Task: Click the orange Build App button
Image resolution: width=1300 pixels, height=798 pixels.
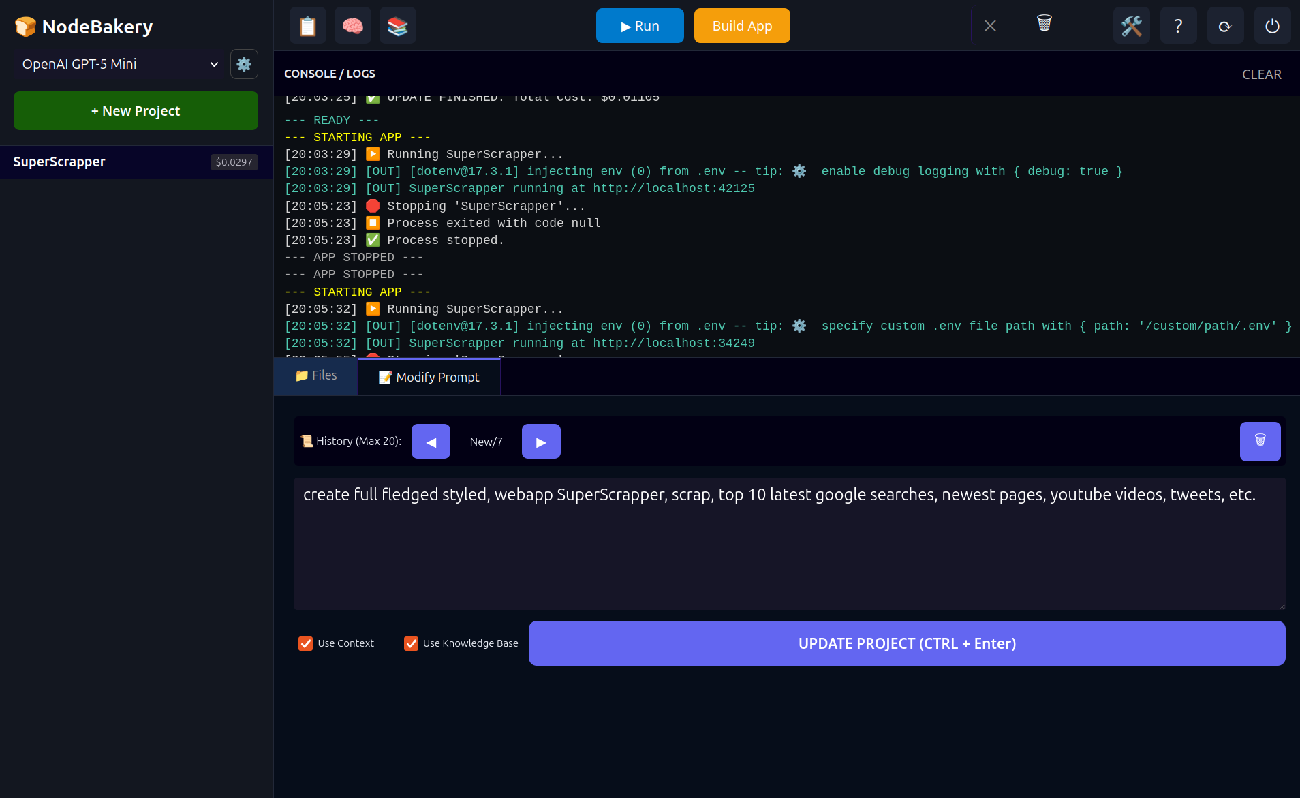Action: click(742, 26)
